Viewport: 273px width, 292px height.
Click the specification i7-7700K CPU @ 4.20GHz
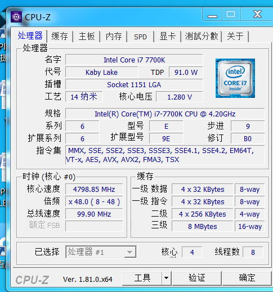[165, 114]
